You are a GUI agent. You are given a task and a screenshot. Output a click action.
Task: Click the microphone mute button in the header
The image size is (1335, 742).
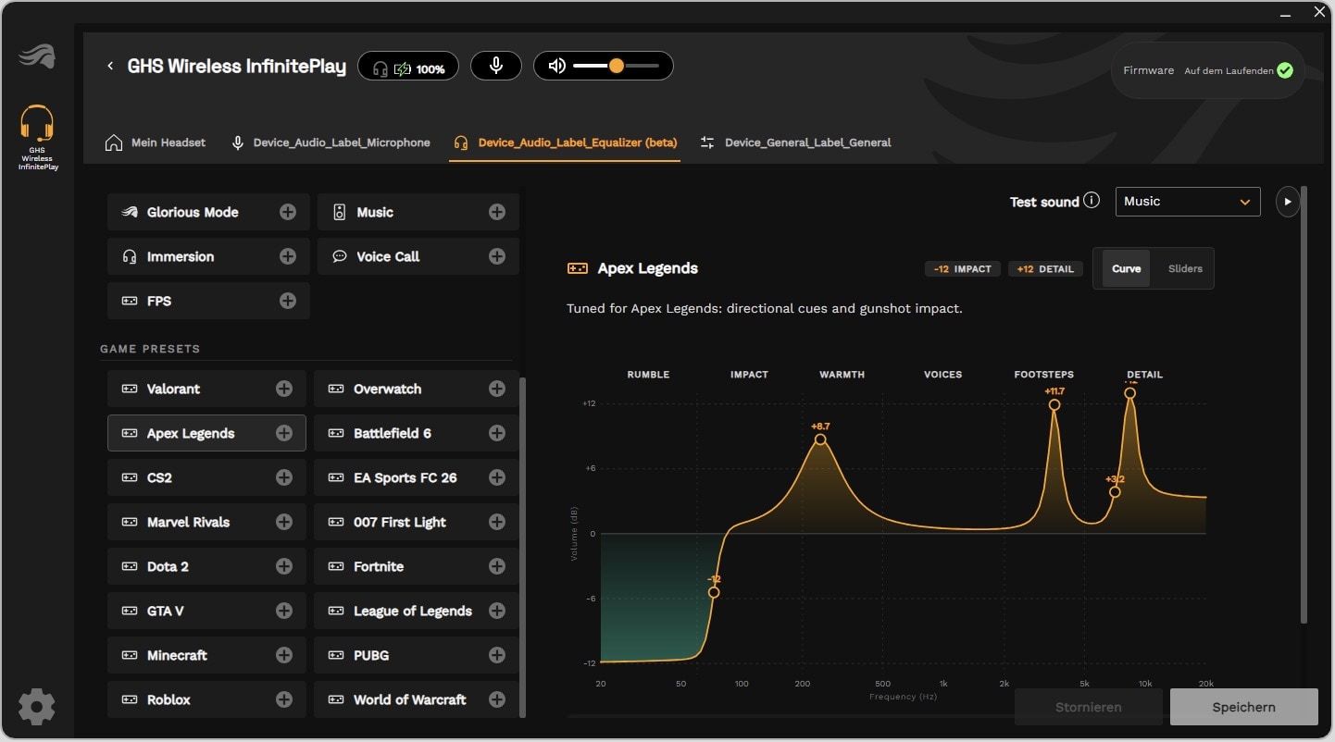[496, 66]
